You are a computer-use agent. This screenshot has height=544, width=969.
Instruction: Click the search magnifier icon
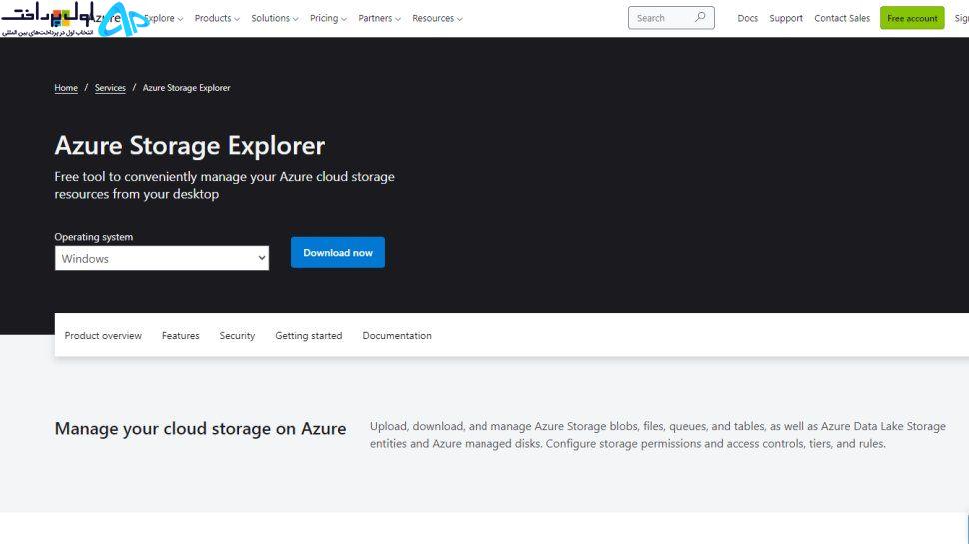(x=699, y=17)
